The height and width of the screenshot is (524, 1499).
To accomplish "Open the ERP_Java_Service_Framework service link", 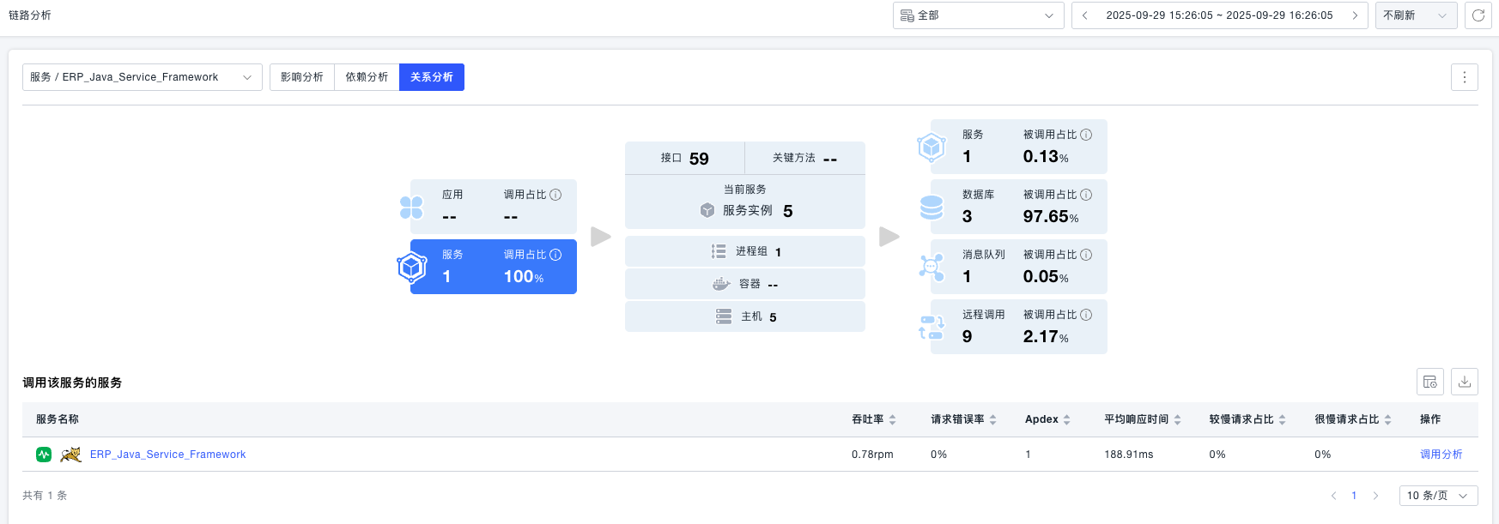I will click(167, 455).
